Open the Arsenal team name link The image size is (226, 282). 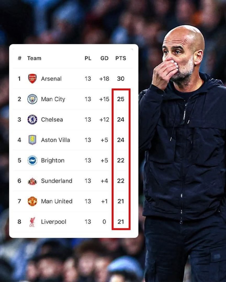coord(51,79)
